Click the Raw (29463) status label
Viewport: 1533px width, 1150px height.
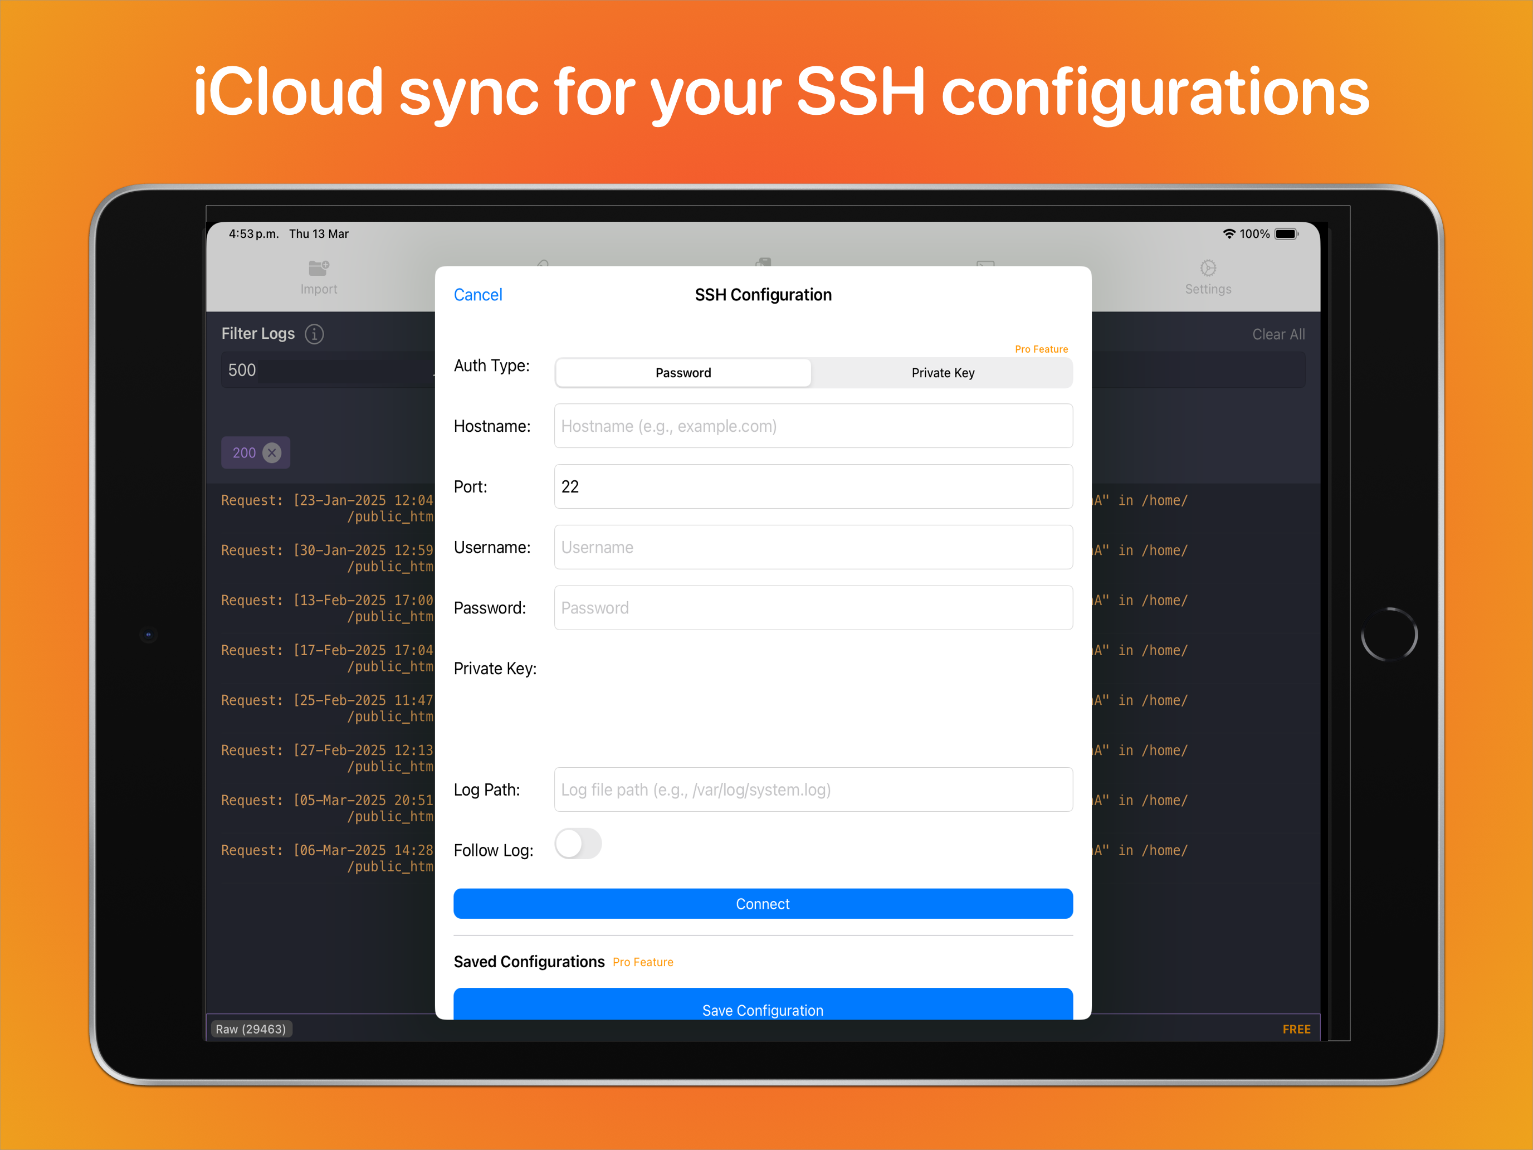(x=251, y=1029)
